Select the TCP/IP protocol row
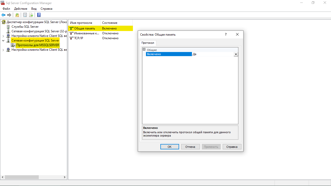 point(78,38)
